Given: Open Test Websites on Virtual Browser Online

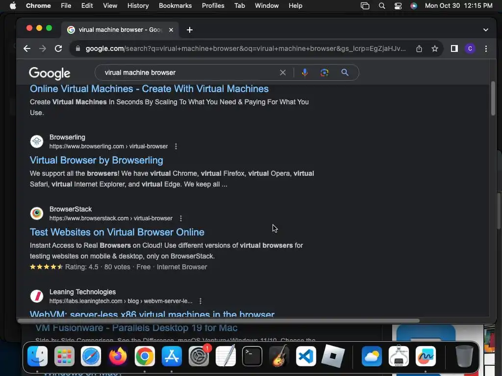Looking at the screenshot, I should coord(117,232).
